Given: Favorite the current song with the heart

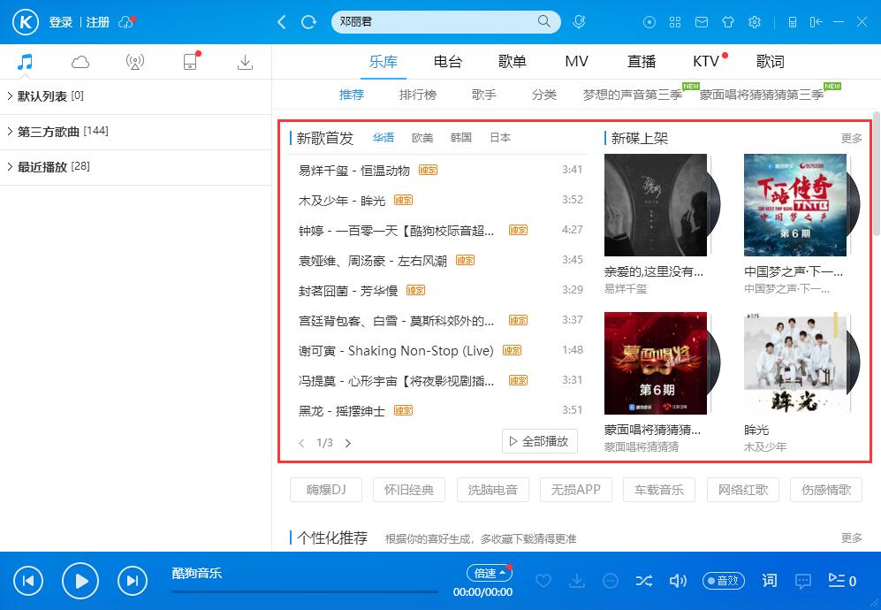Looking at the screenshot, I should (x=543, y=581).
